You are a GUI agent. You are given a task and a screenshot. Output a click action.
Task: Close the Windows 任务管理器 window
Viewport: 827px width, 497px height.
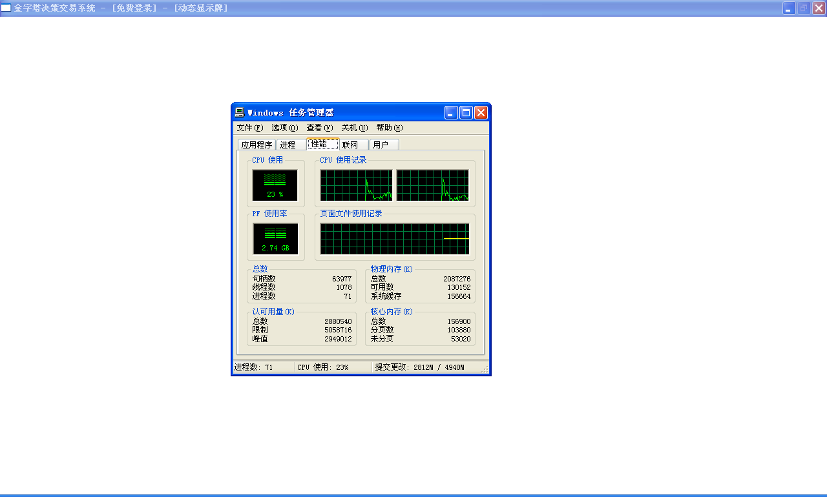[481, 113]
